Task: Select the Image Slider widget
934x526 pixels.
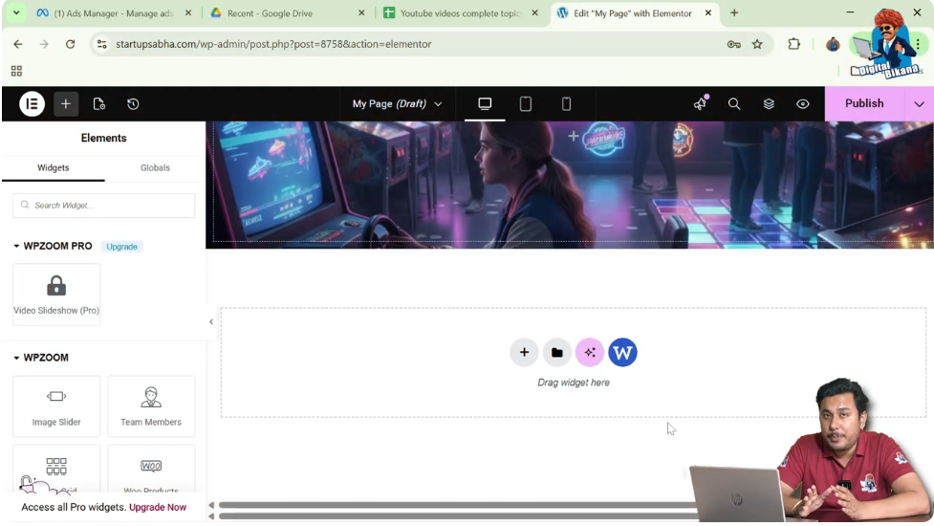Action: (x=56, y=406)
